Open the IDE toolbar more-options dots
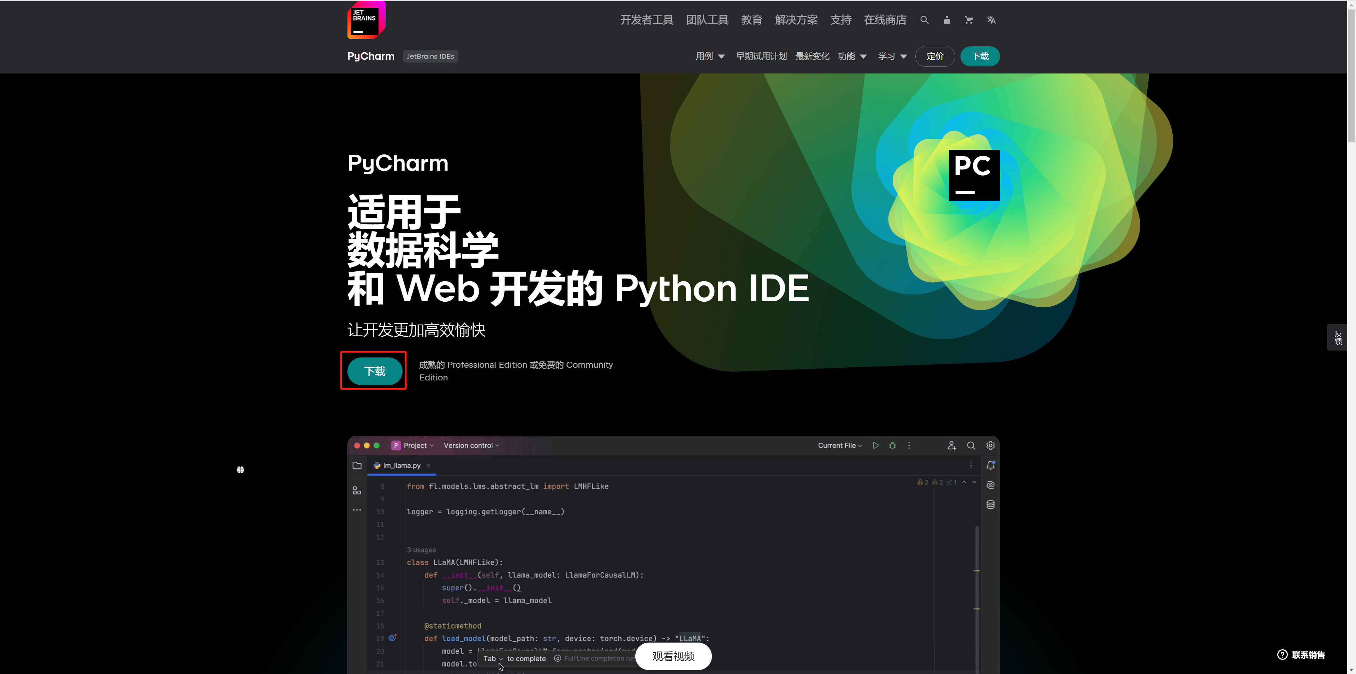This screenshot has height=674, width=1356. point(909,445)
